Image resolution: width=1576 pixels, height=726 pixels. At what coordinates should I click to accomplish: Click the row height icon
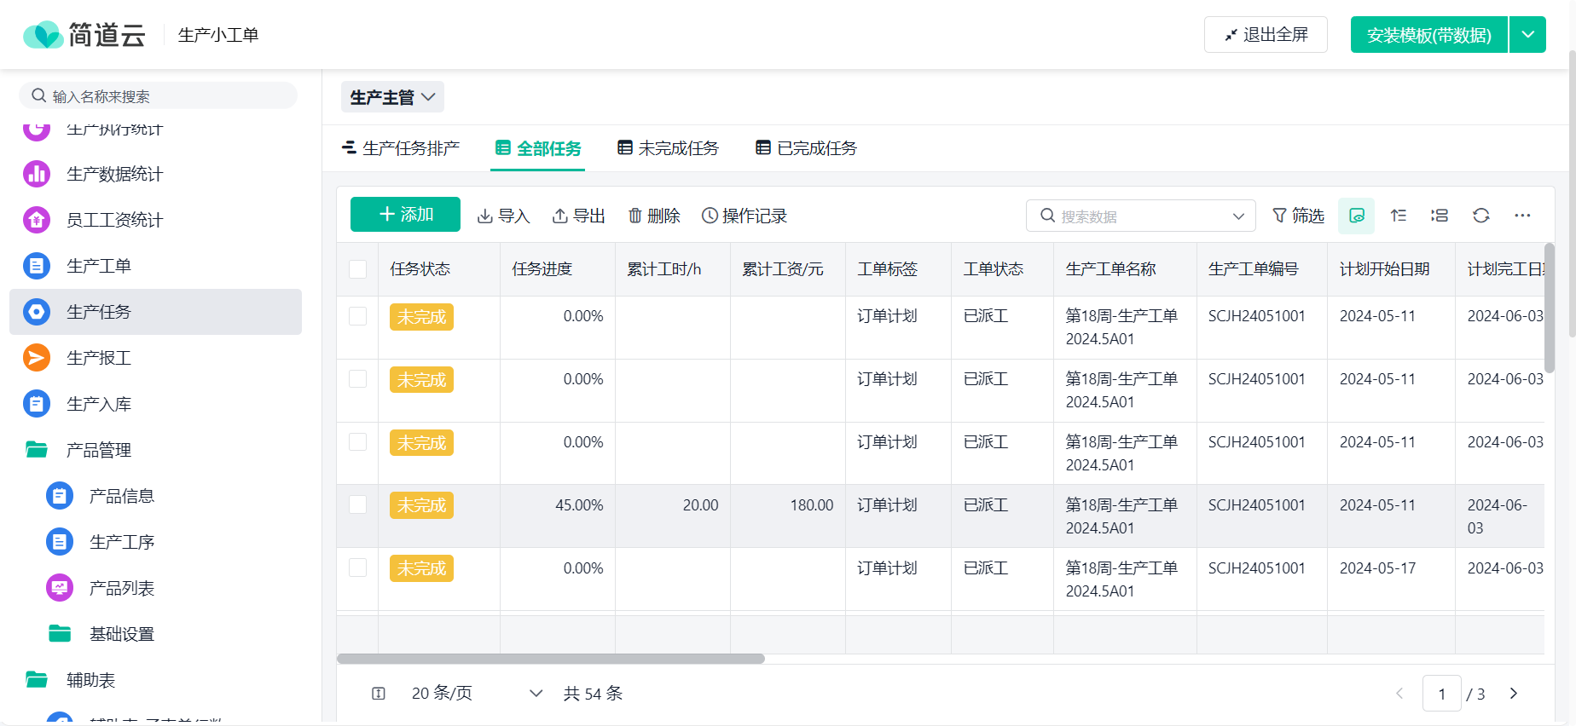pyautogui.click(x=1440, y=216)
